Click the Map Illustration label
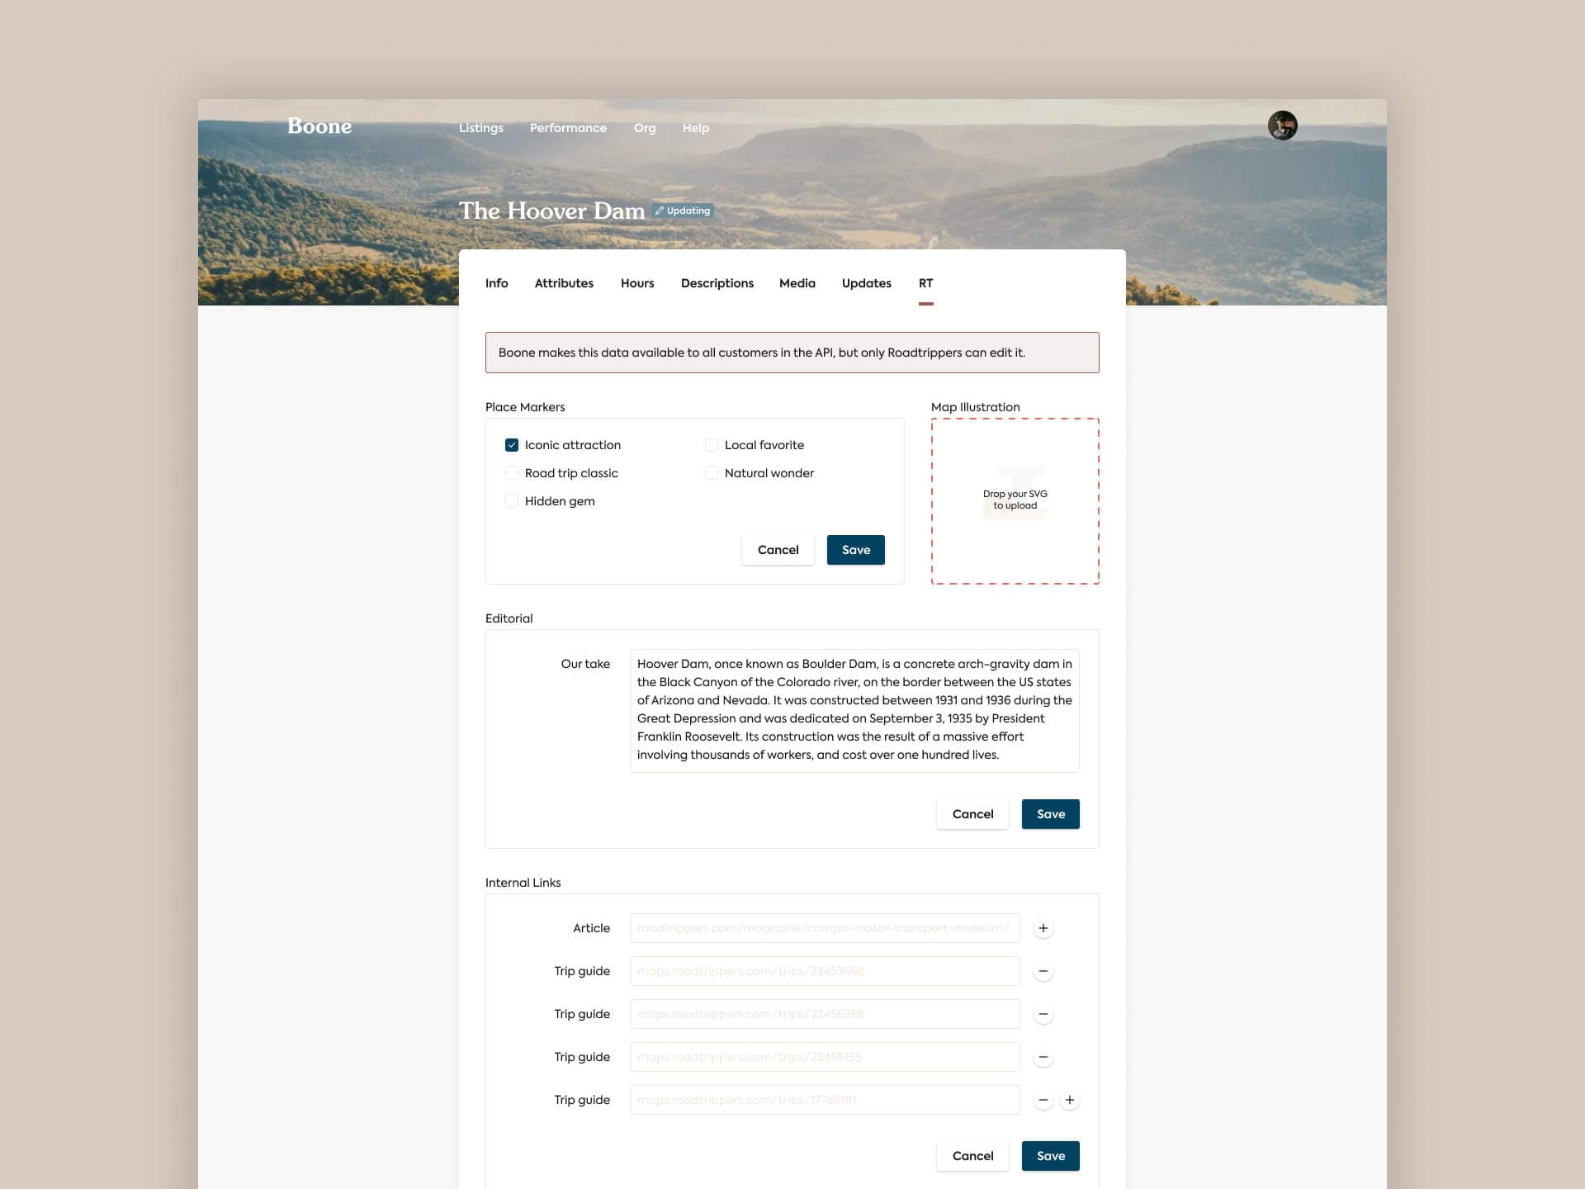This screenshot has width=1585, height=1189. 976,407
